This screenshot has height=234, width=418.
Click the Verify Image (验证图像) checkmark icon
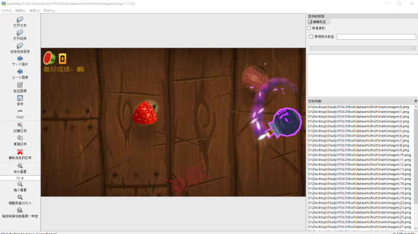click(x=20, y=85)
